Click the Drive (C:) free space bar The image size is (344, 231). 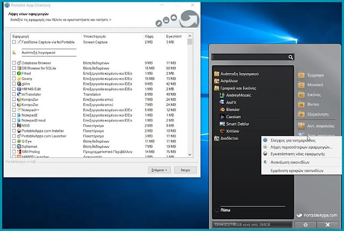coord(253,225)
